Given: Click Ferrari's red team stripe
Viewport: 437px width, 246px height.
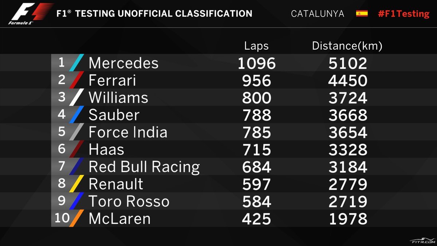Looking at the screenshot, I should coord(77,80).
